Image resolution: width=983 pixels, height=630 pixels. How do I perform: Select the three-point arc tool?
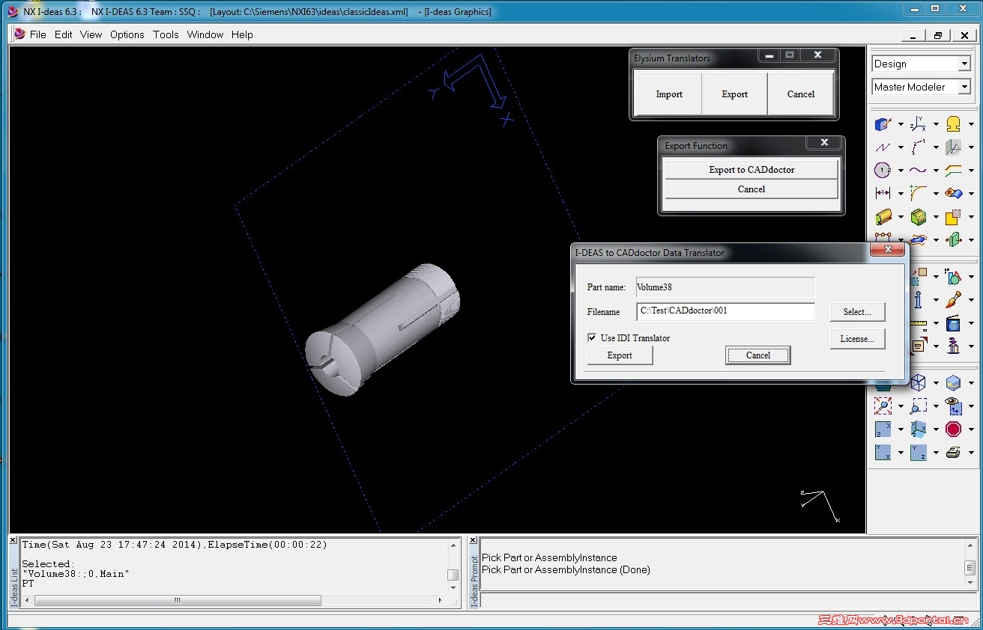(x=918, y=147)
